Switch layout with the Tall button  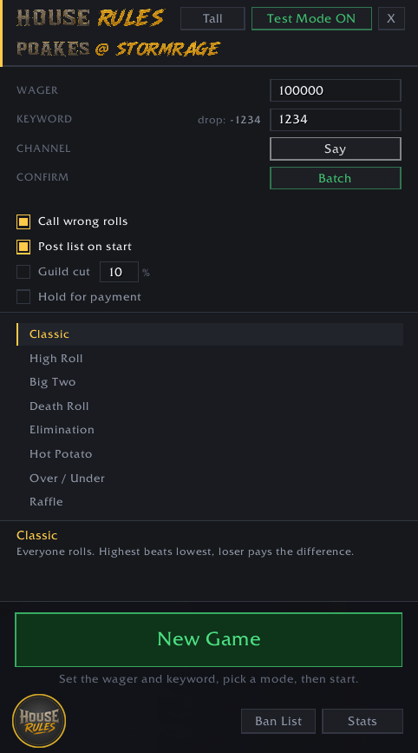point(212,19)
